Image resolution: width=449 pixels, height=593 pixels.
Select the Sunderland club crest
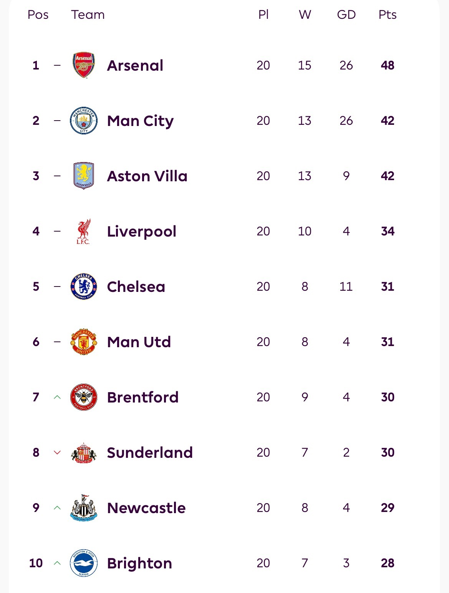pos(84,452)
